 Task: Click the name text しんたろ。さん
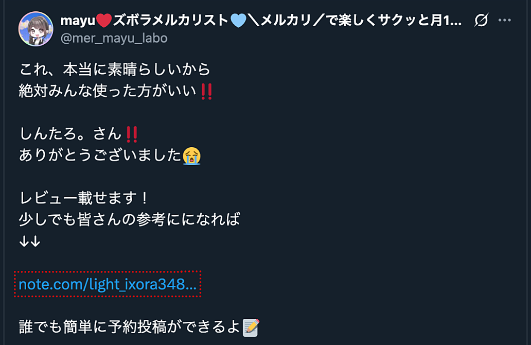(x=70, y=134)
